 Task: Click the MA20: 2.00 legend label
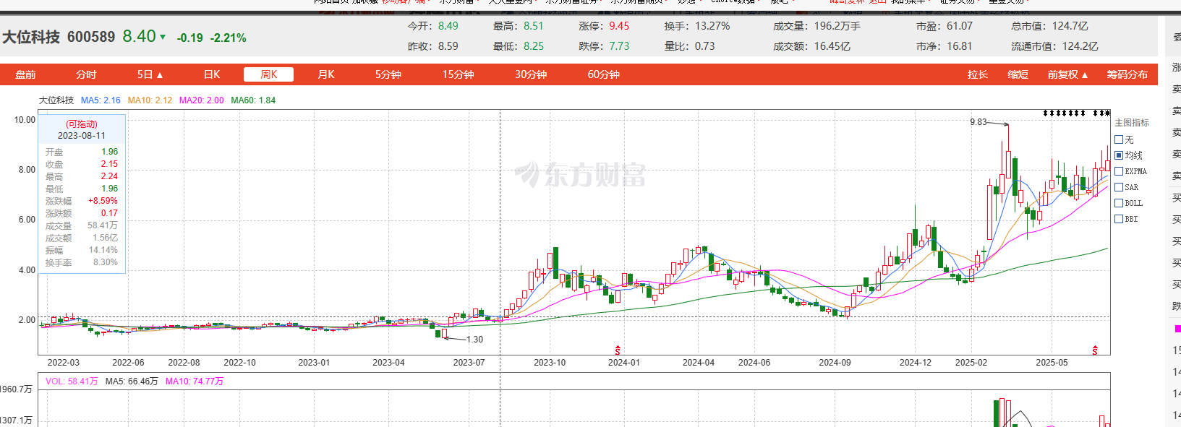point(202,100)
